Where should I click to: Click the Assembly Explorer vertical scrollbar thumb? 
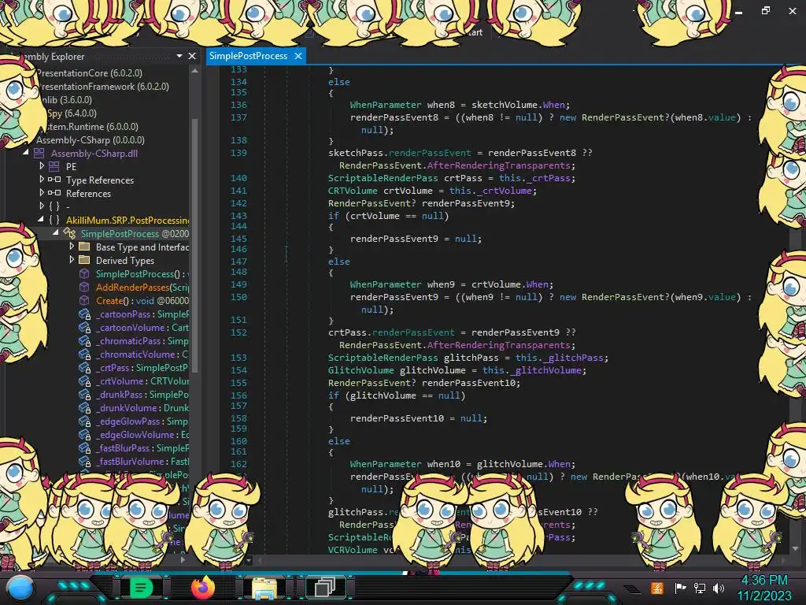(x=195, y=244)
